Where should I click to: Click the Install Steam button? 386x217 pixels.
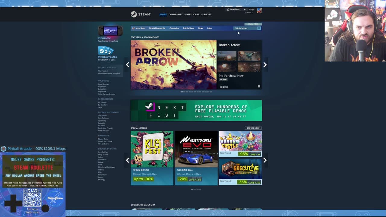(233, 9)
